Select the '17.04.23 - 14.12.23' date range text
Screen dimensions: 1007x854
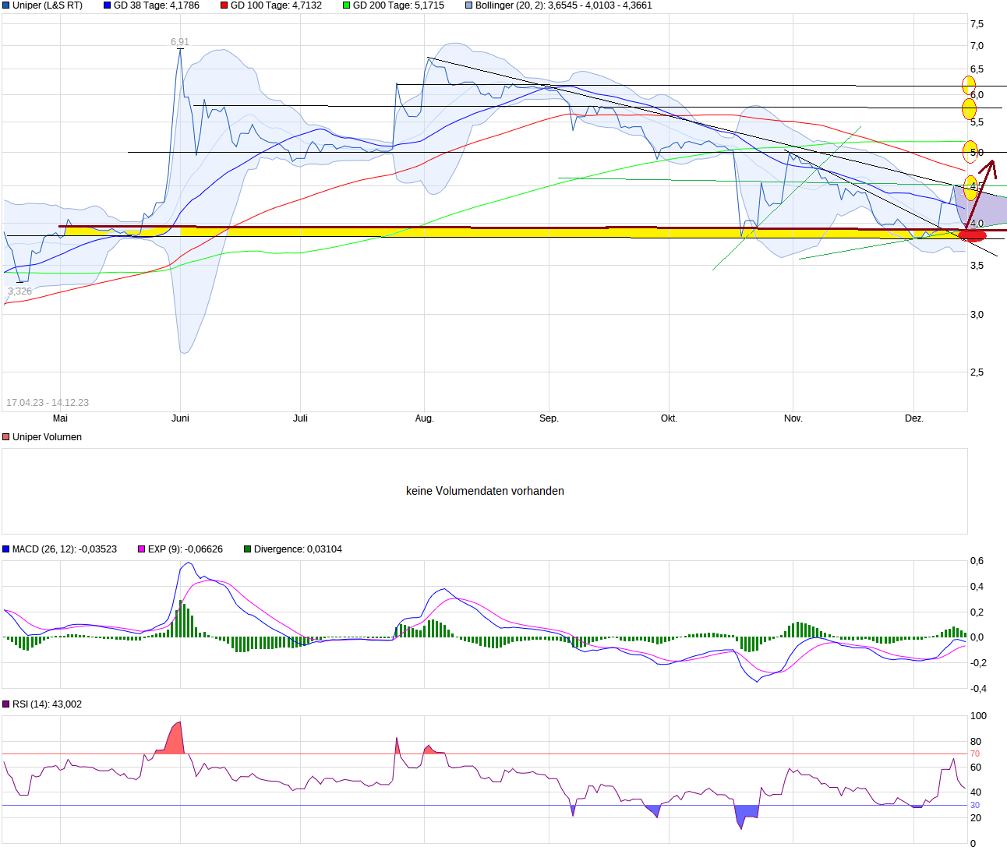pos(48,403)
